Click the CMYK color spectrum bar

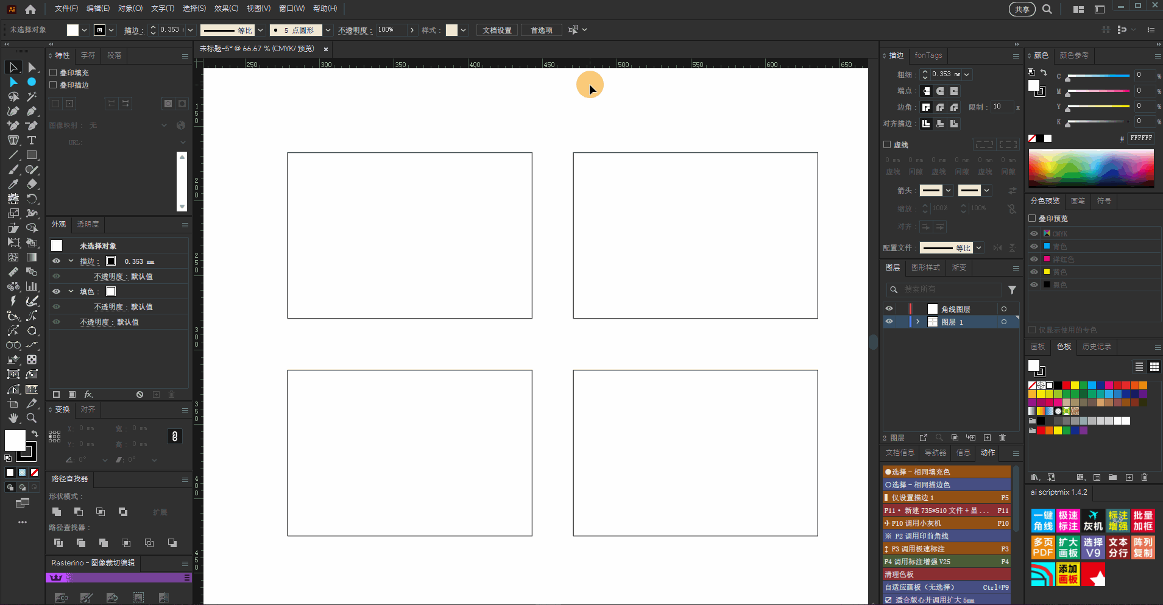tap(1091, 168)
